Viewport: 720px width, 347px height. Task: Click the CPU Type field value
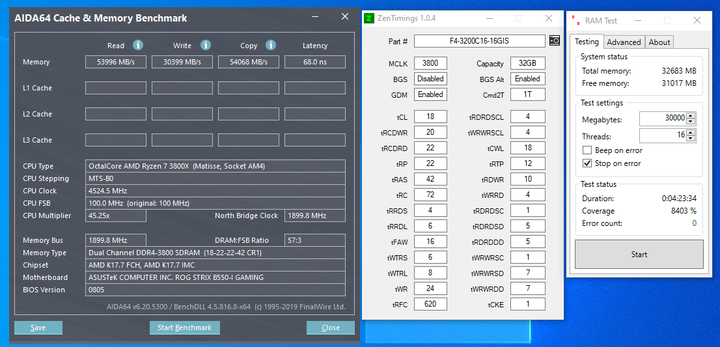pyautogui.click(x=215, y=166)
